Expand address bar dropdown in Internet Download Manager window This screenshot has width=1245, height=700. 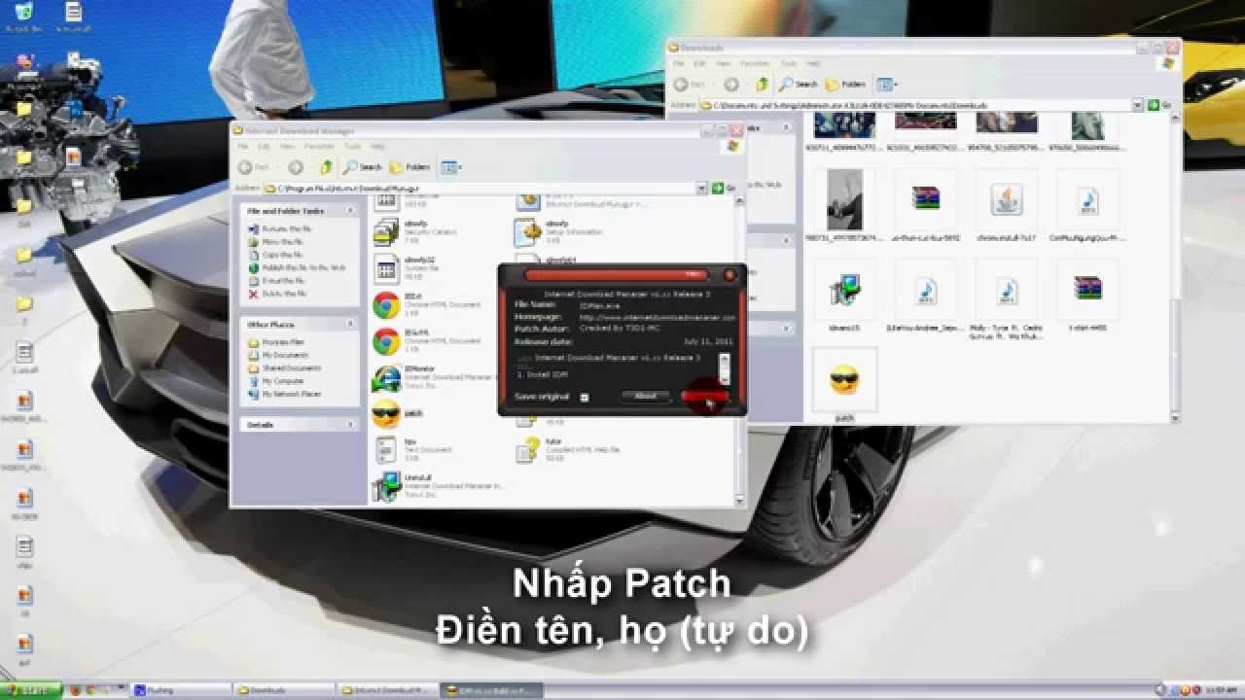701,188
